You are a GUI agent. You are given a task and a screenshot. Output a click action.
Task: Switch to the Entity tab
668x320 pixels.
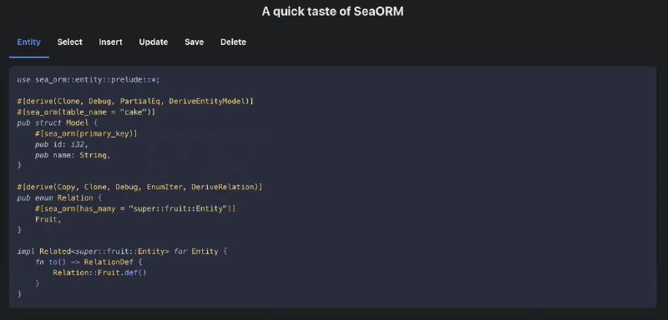[28, 42]
